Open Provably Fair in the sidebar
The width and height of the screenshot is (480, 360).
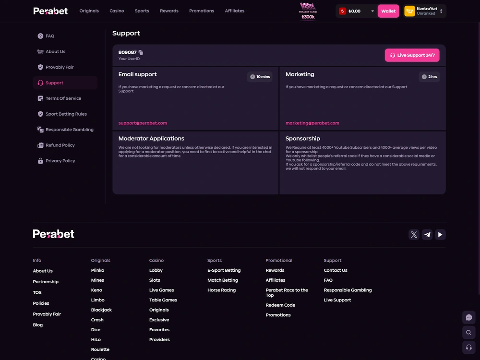click(65, 67)
